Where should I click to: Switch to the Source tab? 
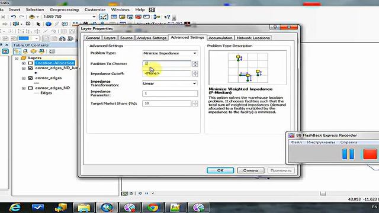tap(126, 38)
